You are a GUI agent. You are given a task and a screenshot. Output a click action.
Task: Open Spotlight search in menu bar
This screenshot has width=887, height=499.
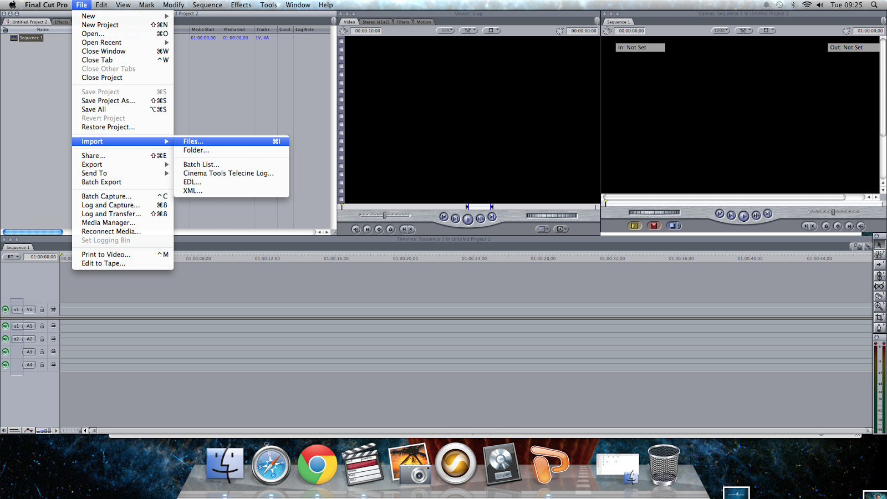(x=874, y=5)
